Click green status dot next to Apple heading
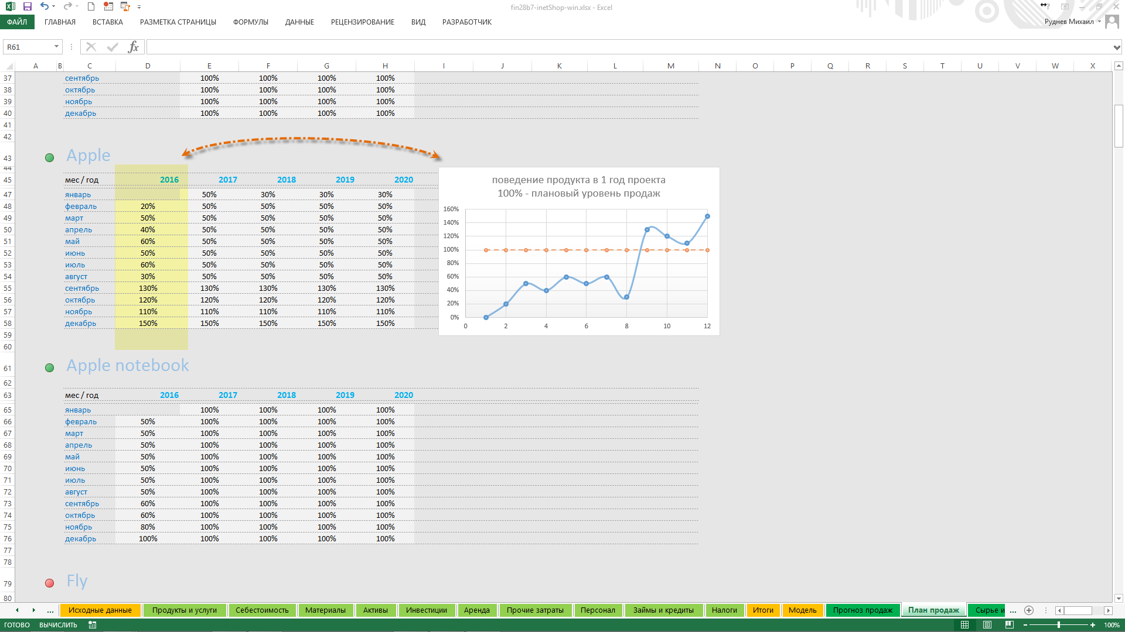1125x632 pixels. tap(50, 157)
